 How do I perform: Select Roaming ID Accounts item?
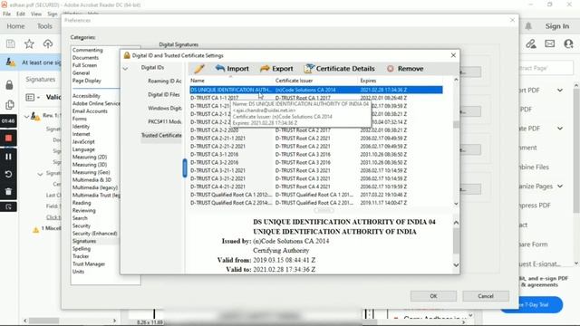[x=165, y=81]
